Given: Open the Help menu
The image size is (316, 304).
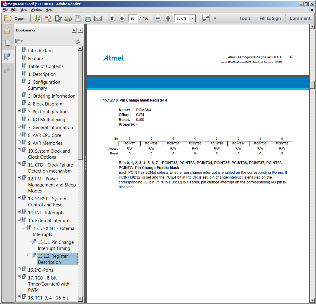Looking at the screenshot, I should 49,10.
